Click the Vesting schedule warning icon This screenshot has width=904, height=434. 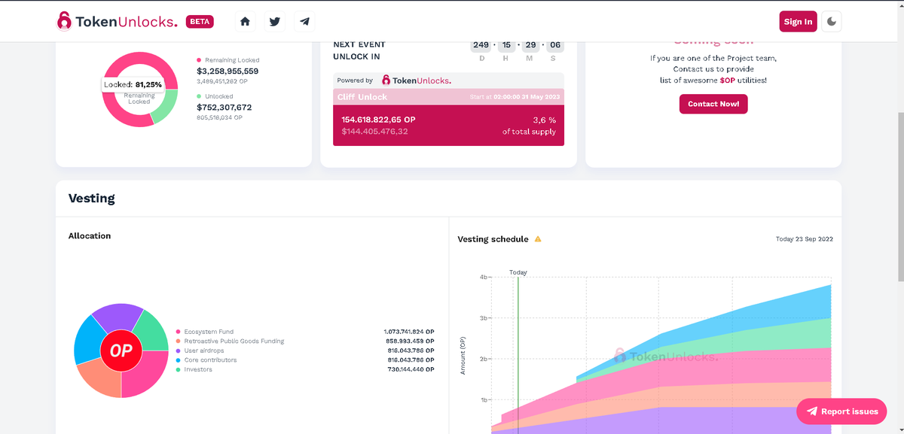point(538,239)
